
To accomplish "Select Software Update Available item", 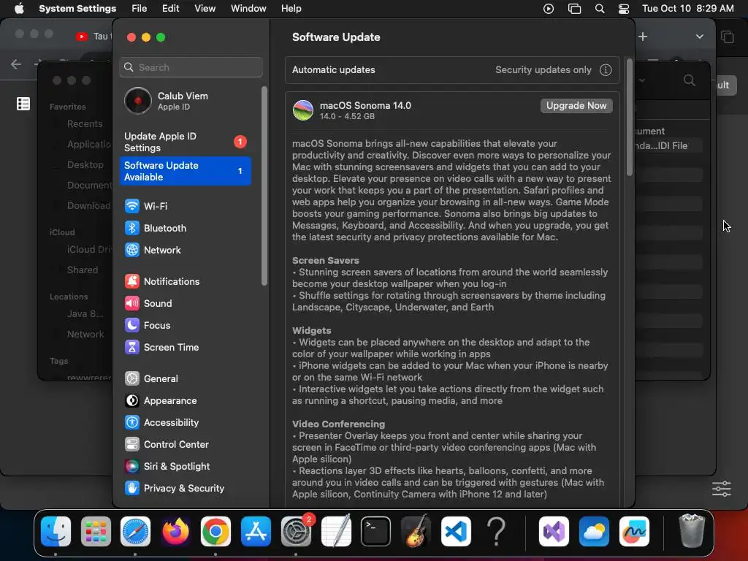I will pos(185,171).
